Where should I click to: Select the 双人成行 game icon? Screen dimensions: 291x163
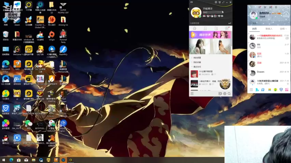[52, 21]
